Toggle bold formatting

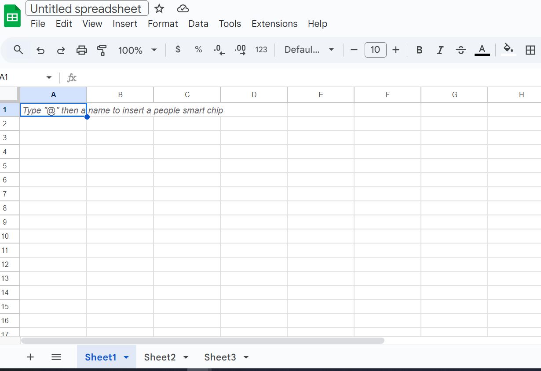point(419,50)
